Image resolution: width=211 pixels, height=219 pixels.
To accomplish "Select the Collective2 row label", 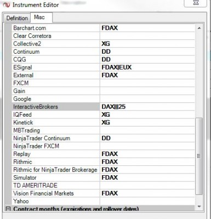I will pyautogui.click(x=56, y=44).
